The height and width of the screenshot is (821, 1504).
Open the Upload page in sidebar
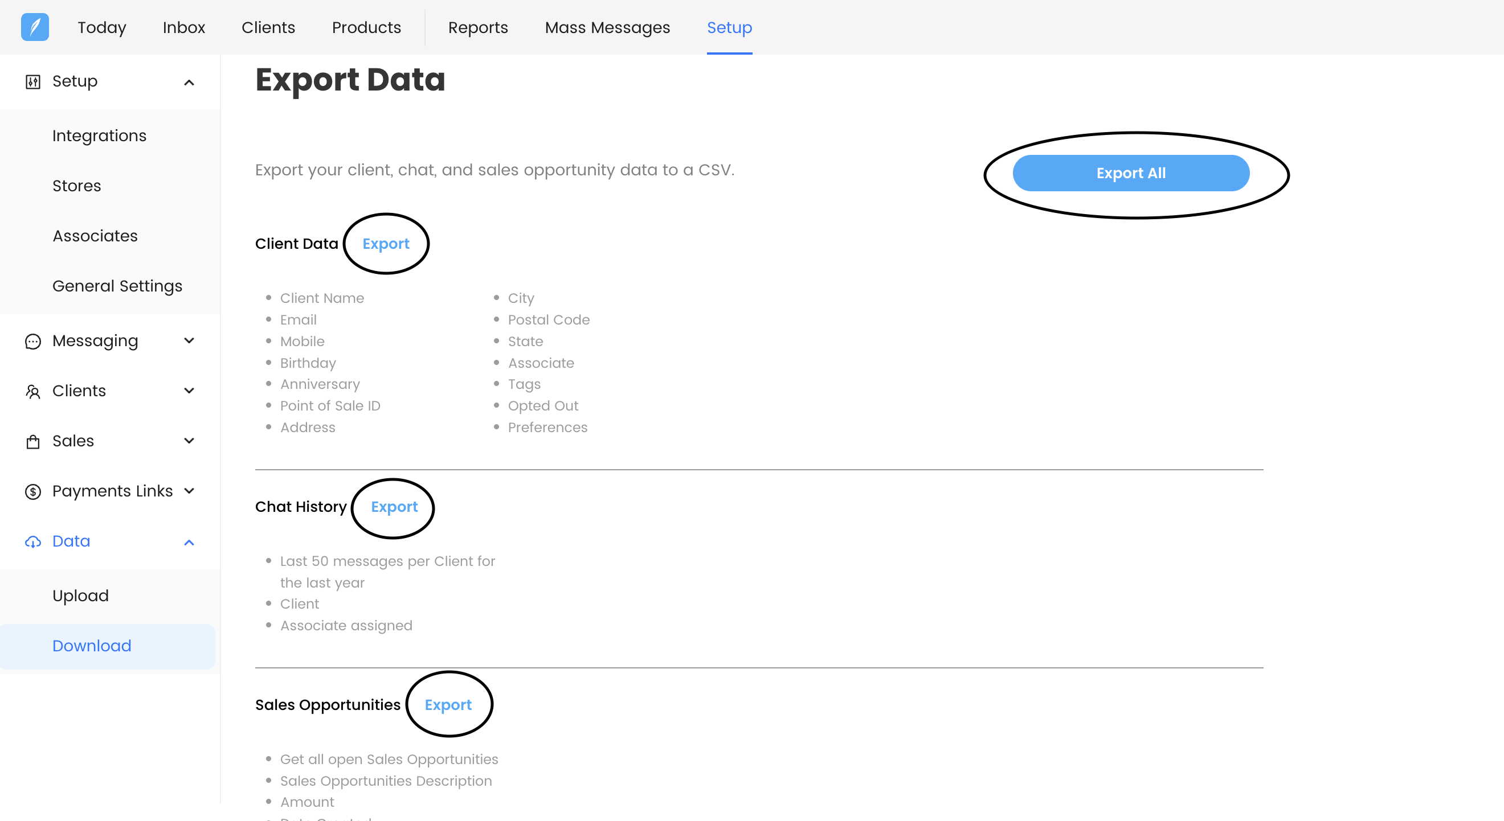click(x=80, y=596)
